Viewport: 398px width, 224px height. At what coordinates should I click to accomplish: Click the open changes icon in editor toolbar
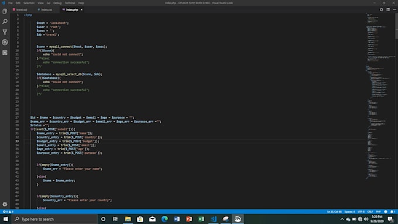point(381,9)
